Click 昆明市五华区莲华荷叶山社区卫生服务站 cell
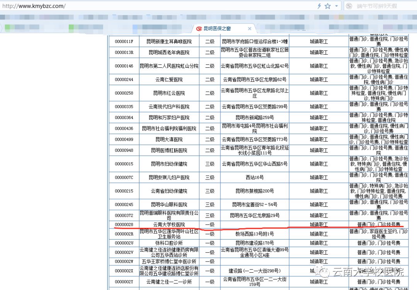Viewport: 417px width, 290px height. 169,234
